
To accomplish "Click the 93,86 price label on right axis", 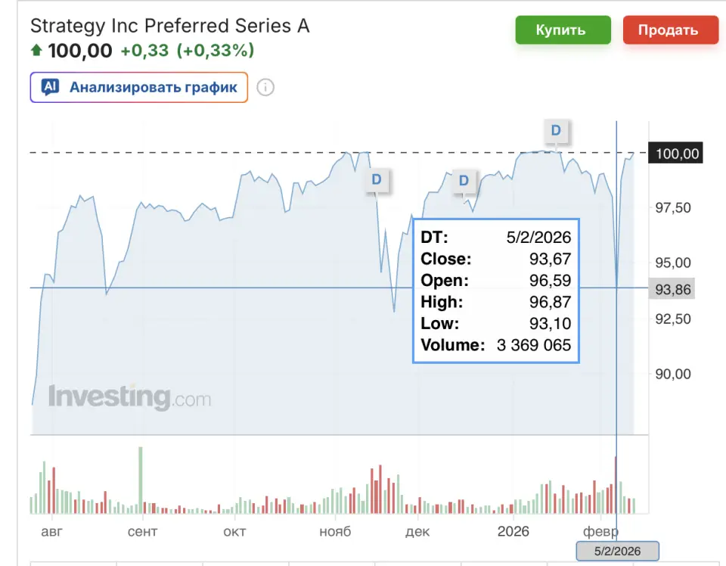I will pos(672,289).
